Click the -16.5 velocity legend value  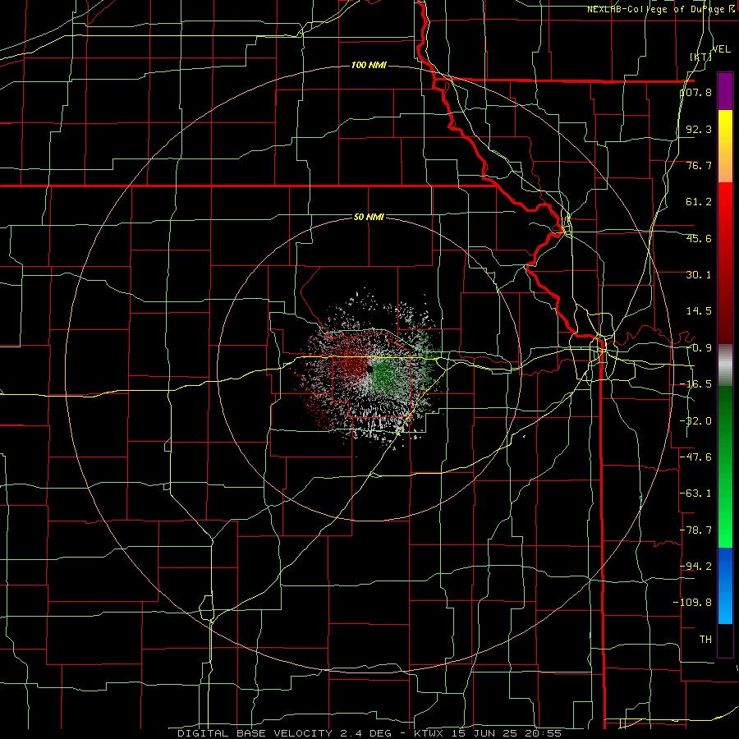[x=696, y=384]
